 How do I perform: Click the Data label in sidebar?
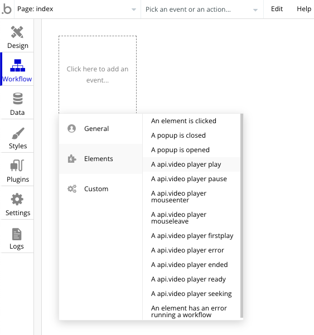tap(17, 113)
